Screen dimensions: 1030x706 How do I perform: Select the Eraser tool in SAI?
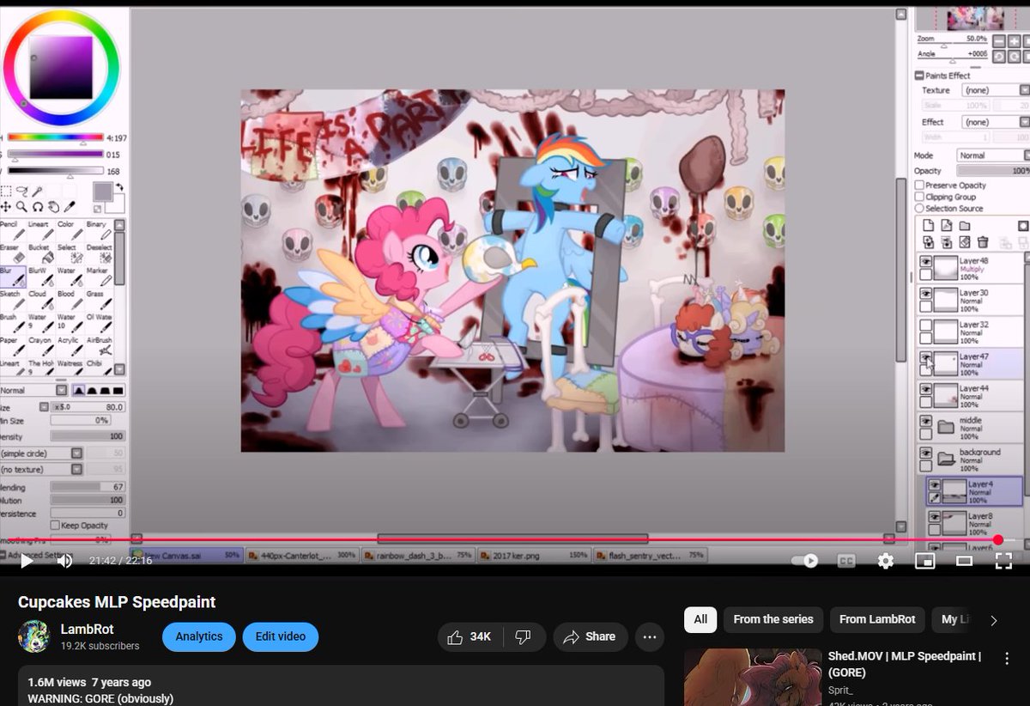[x=11, y=255]
